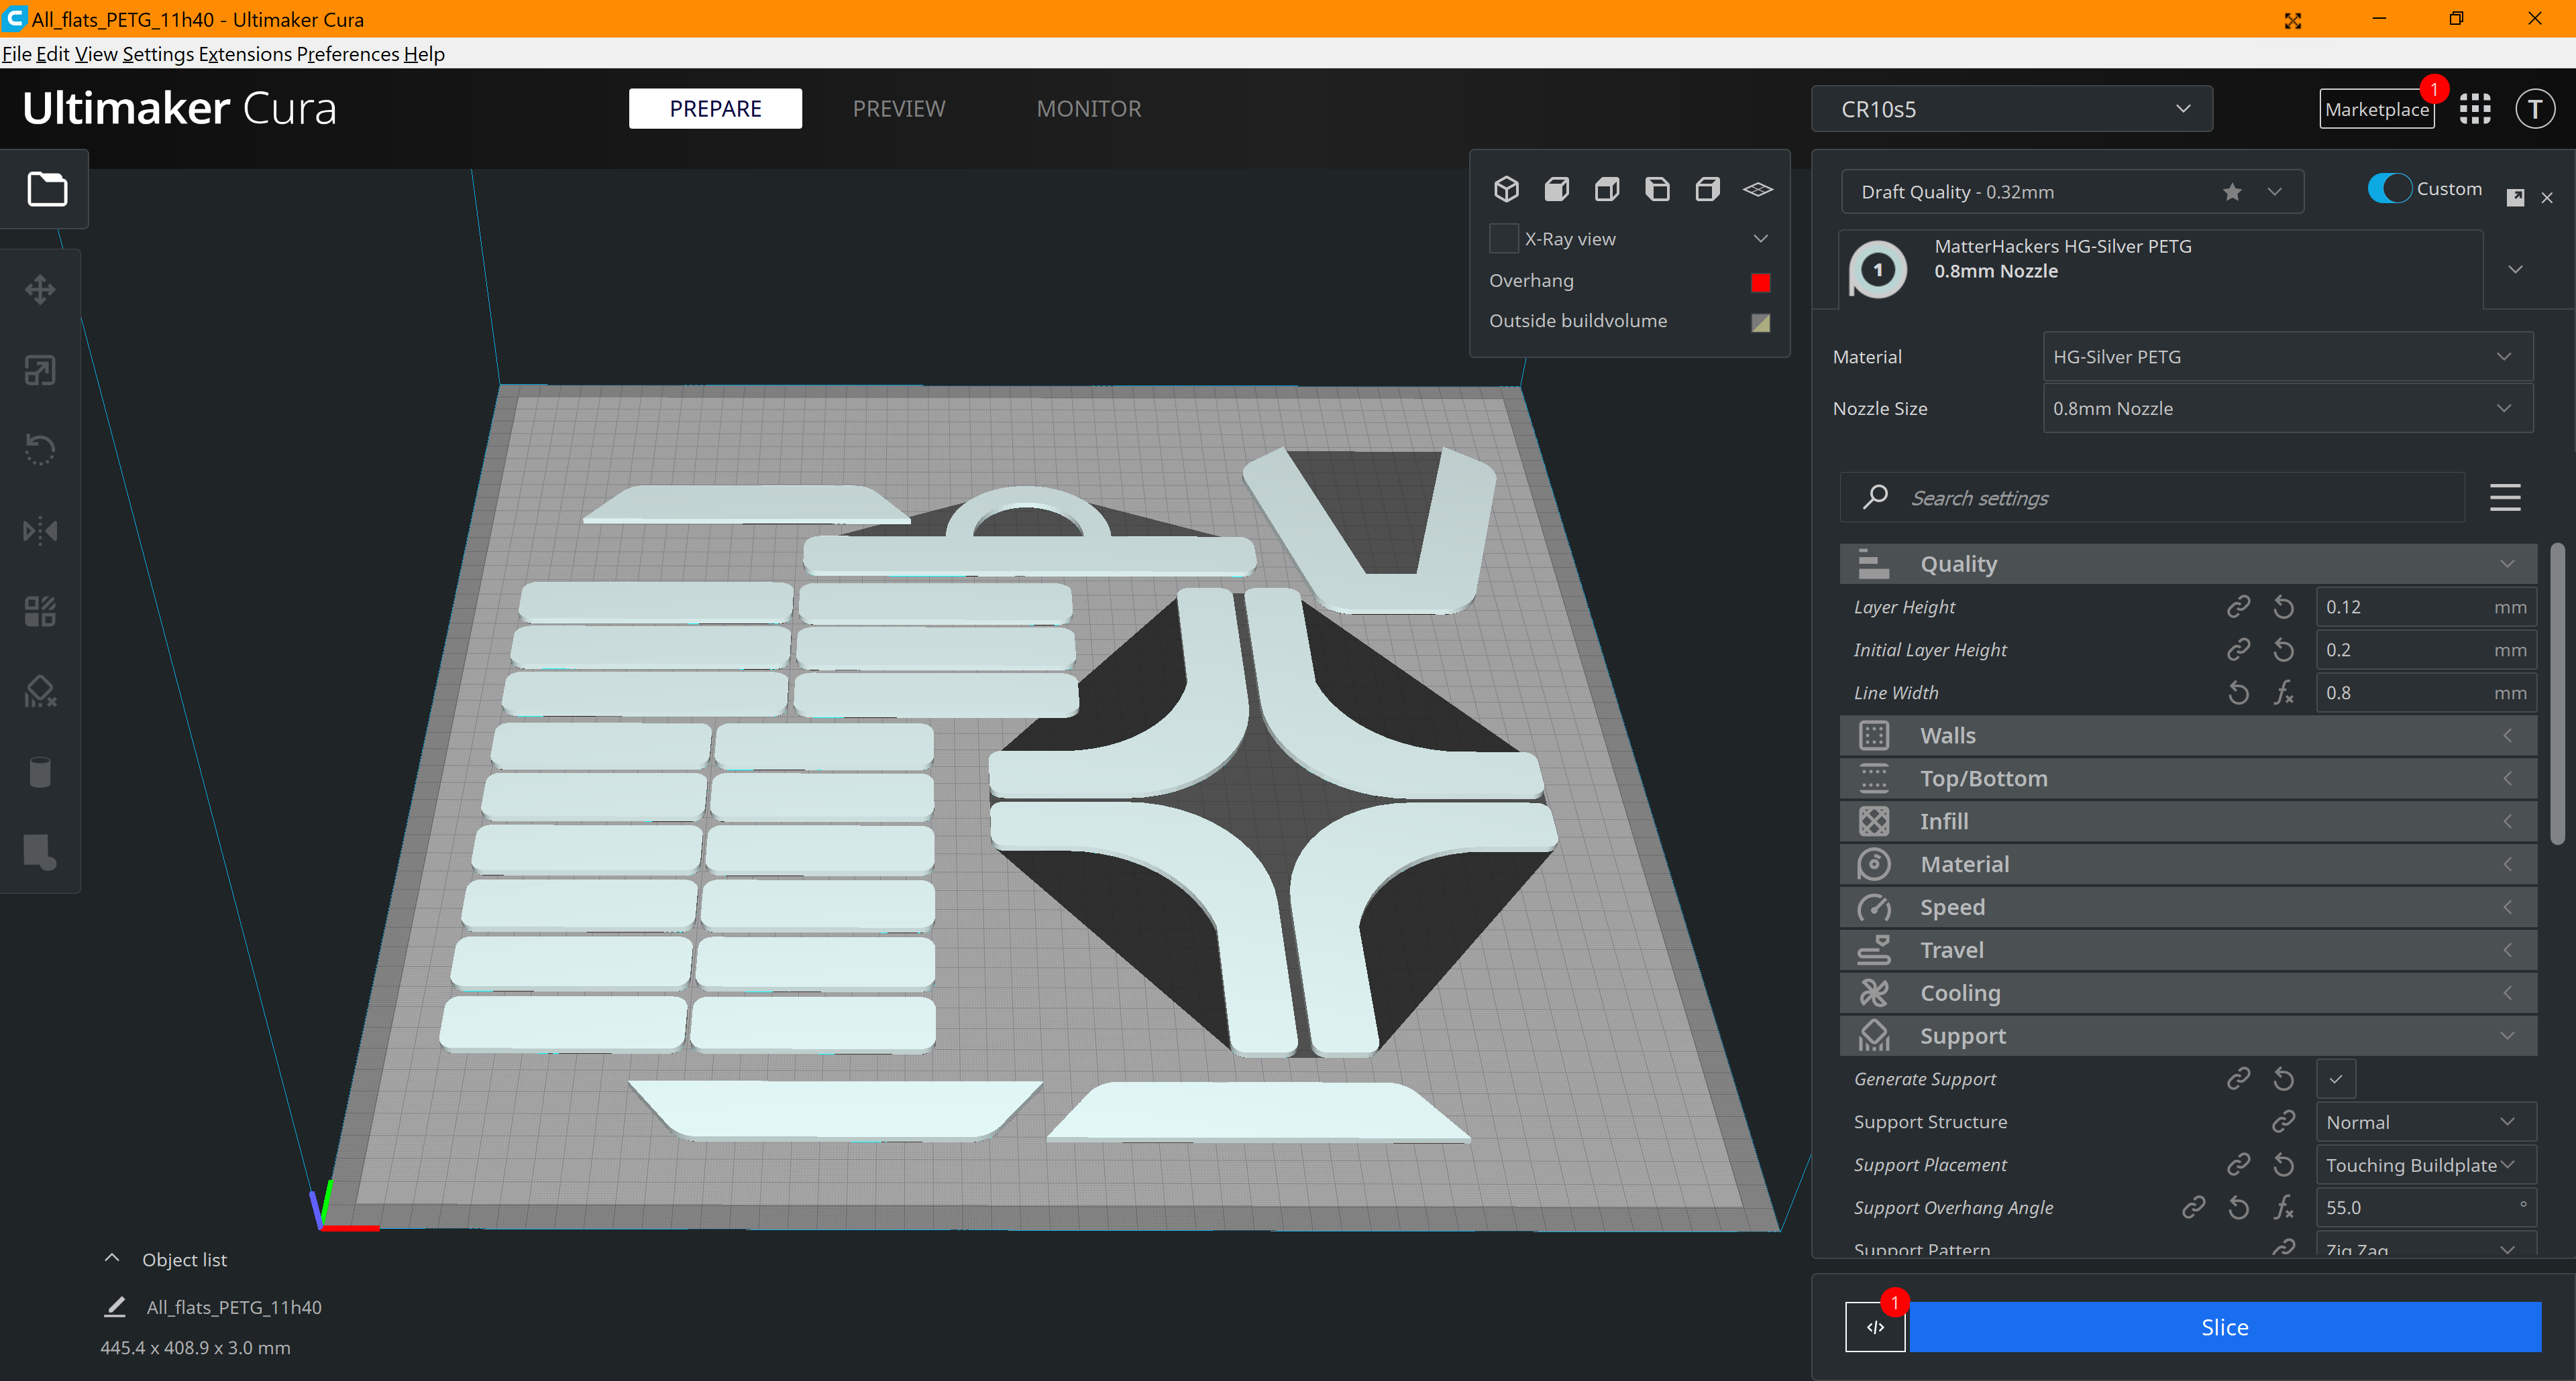
Task: Switch to the PREVIEW tab
Action: pyautogui.click(x=899, y=109)
